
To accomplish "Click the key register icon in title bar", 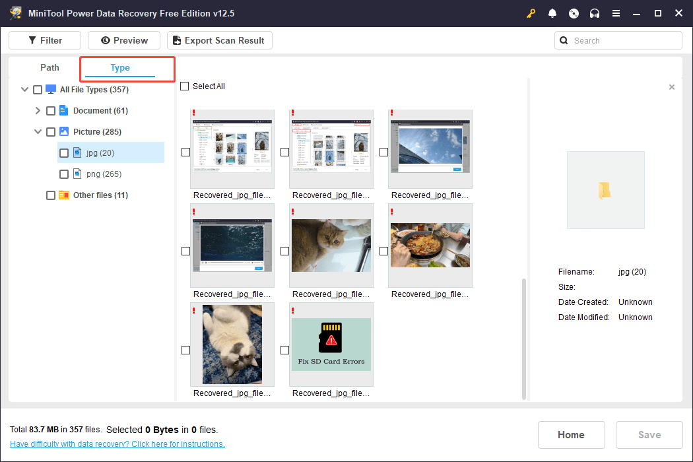I will [531, 13].
